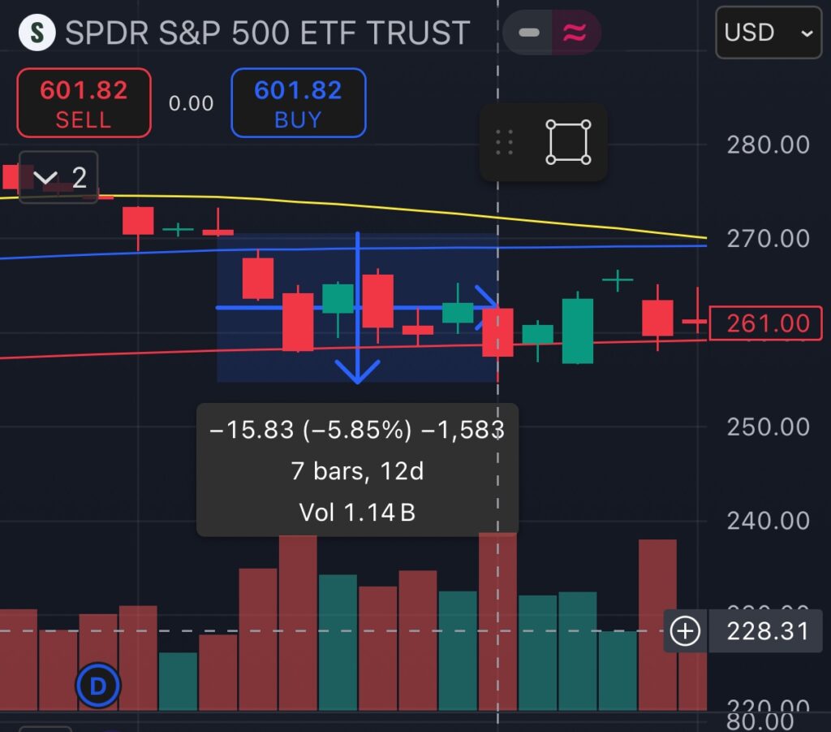Screen dimensions: 831x732
Task: Select the SPDR S&P 500 ETF TRUST title
Action: coord(268,32)
